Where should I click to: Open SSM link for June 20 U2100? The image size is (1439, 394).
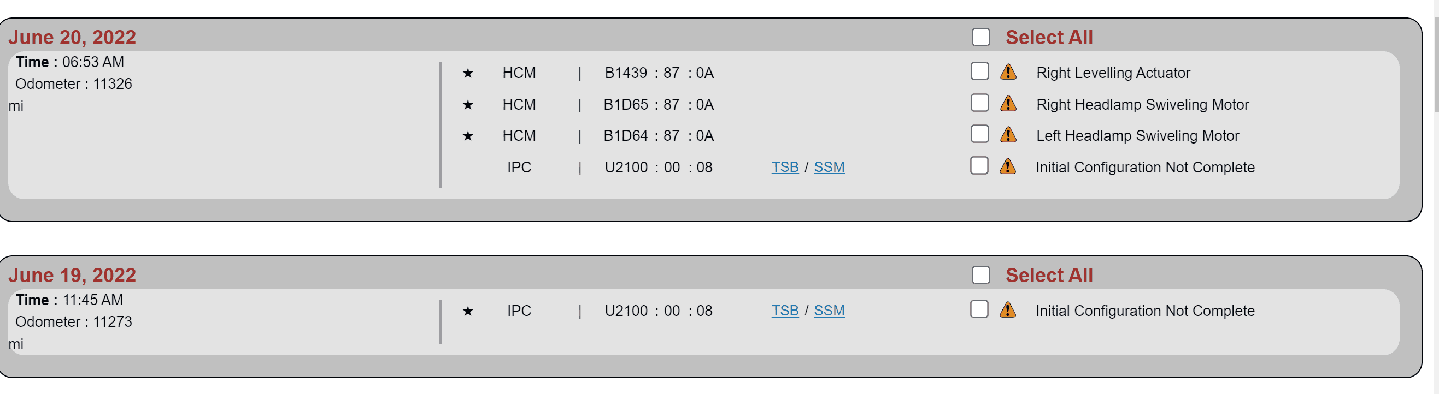point(829,167)
